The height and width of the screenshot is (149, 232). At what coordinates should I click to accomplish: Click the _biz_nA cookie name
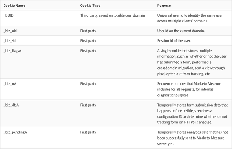[x=10, y=84]
